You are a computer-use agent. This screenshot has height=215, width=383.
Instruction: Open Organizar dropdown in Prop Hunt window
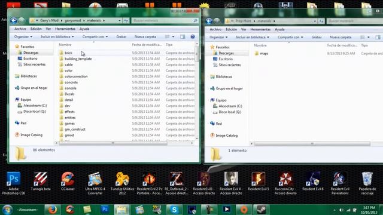tap(218, 37)
